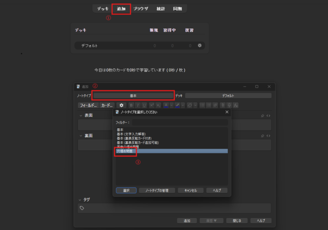The height and width of the screenshot is (230, 328).
Task: Close the ノートタイプを選択してください dialog
Action: [x=227, y=112]
